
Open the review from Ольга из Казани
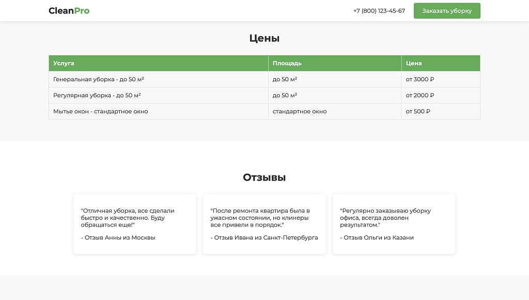click(394, 223)
